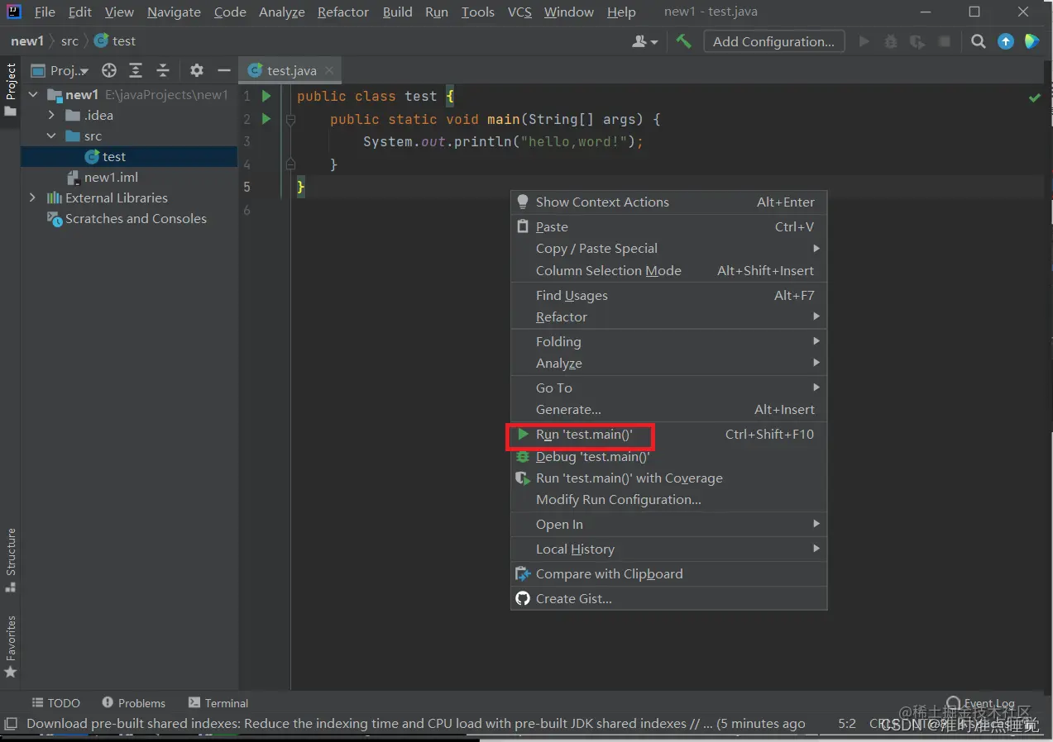Expand the Analyze submenu in the context menu
Screen dimensions: 1053x742
(669, 364)
